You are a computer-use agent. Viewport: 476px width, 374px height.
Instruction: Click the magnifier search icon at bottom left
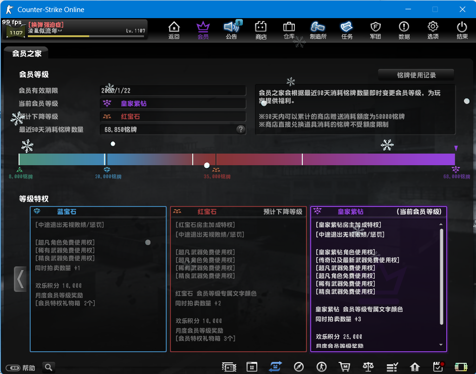click(x=49, y=368)
